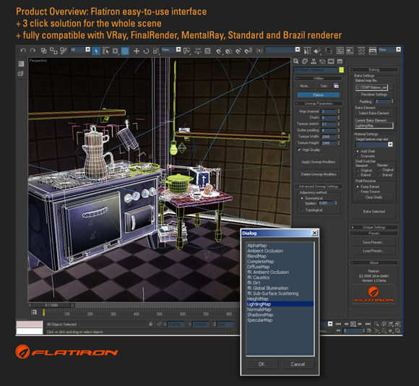
Task: Open the Display panel icon
Action: tap(331, 61)
